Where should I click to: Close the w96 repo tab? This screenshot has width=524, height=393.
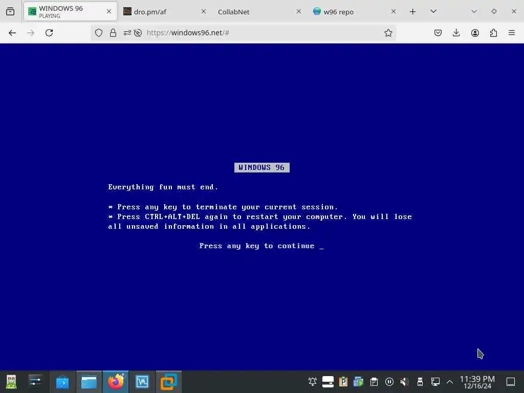click(394, 11)
